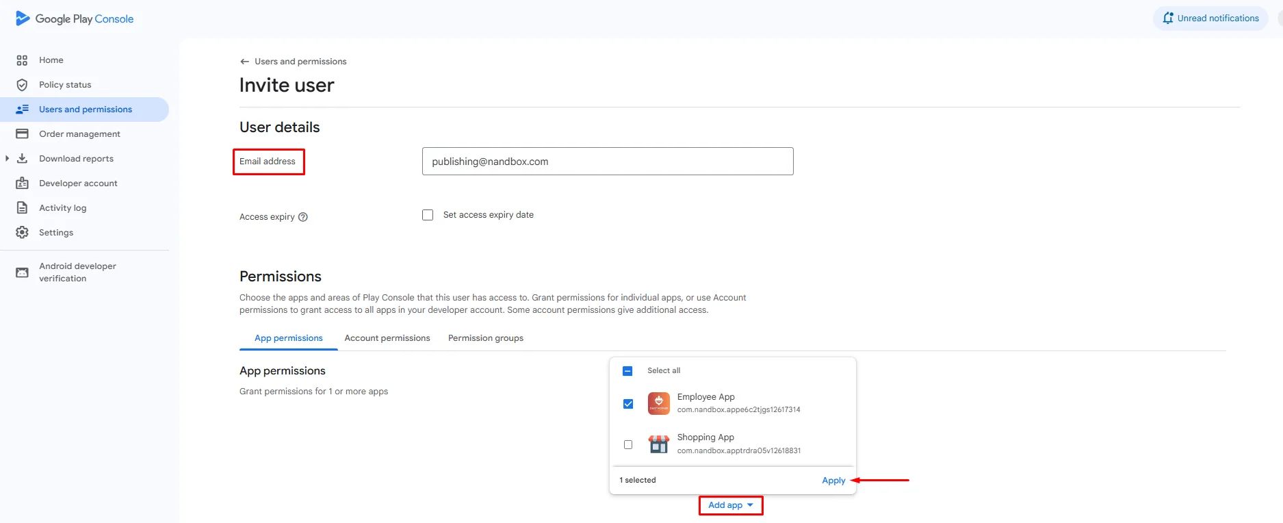Check the Shopping App checkbox
The width and height of the screenshot is (1283, 523).
click(x=628, y=445)
